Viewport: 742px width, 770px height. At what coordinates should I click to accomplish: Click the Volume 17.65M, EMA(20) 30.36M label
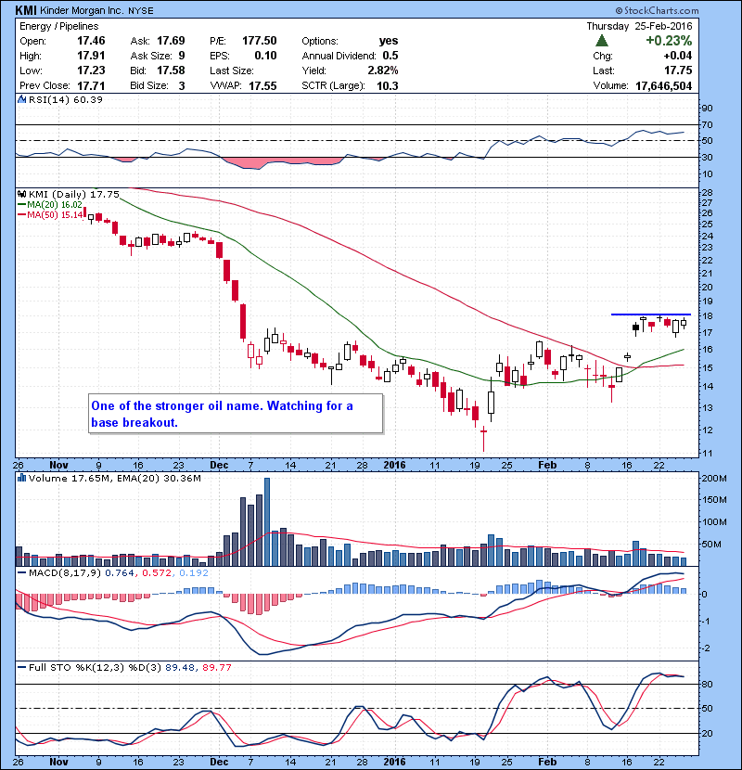point(114,478)
